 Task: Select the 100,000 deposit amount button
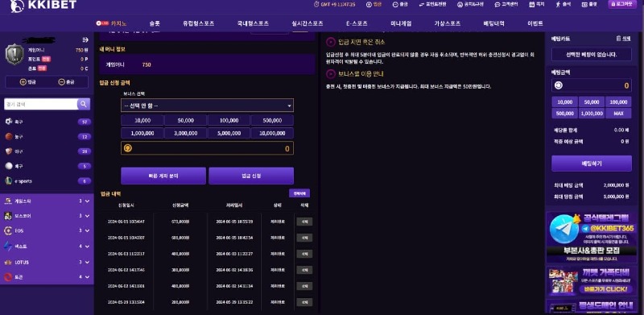pos(229,121)
